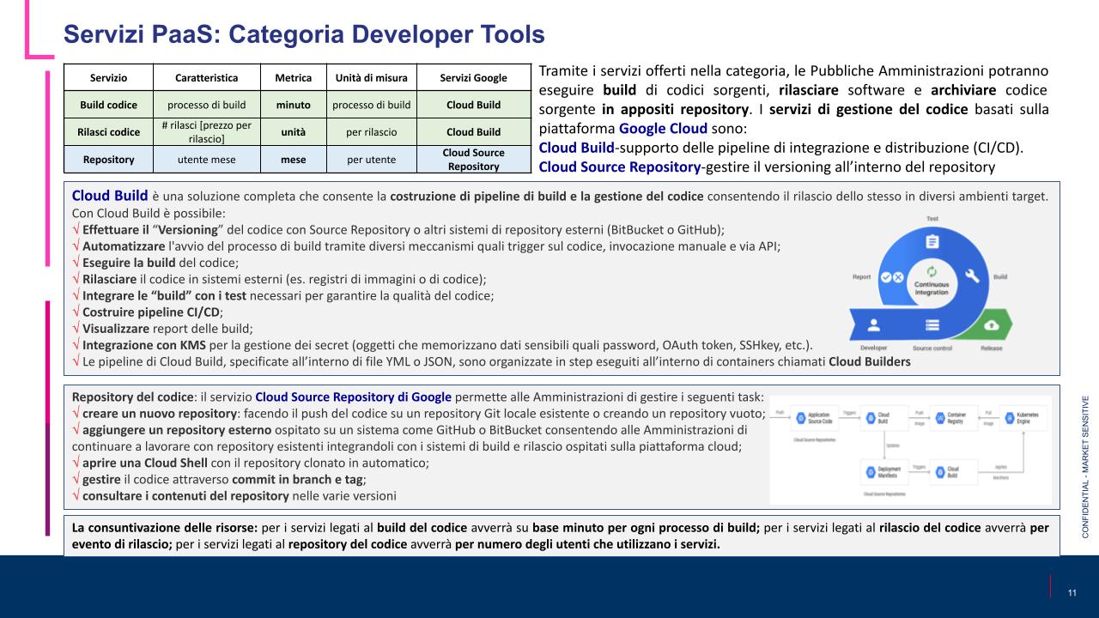The width and height of the screenshot is (1099, 618).
Task: Click the 'Rilasci codice' table cell
Action: 109,132
